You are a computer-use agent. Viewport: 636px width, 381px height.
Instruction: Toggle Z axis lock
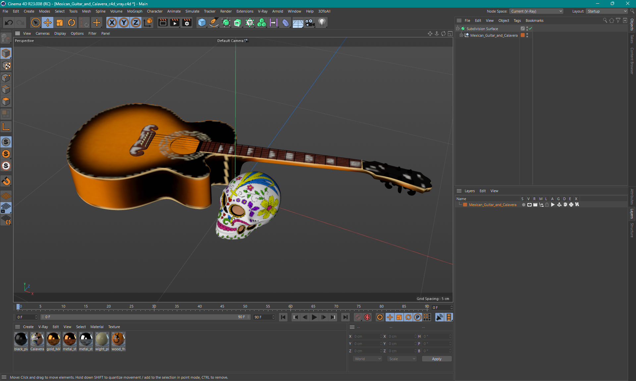point(136,22)
